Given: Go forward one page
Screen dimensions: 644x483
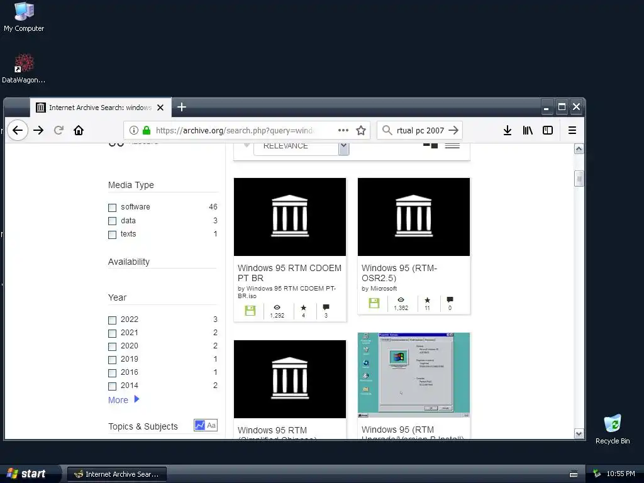Looking at the screenshot, I should 38,130.
